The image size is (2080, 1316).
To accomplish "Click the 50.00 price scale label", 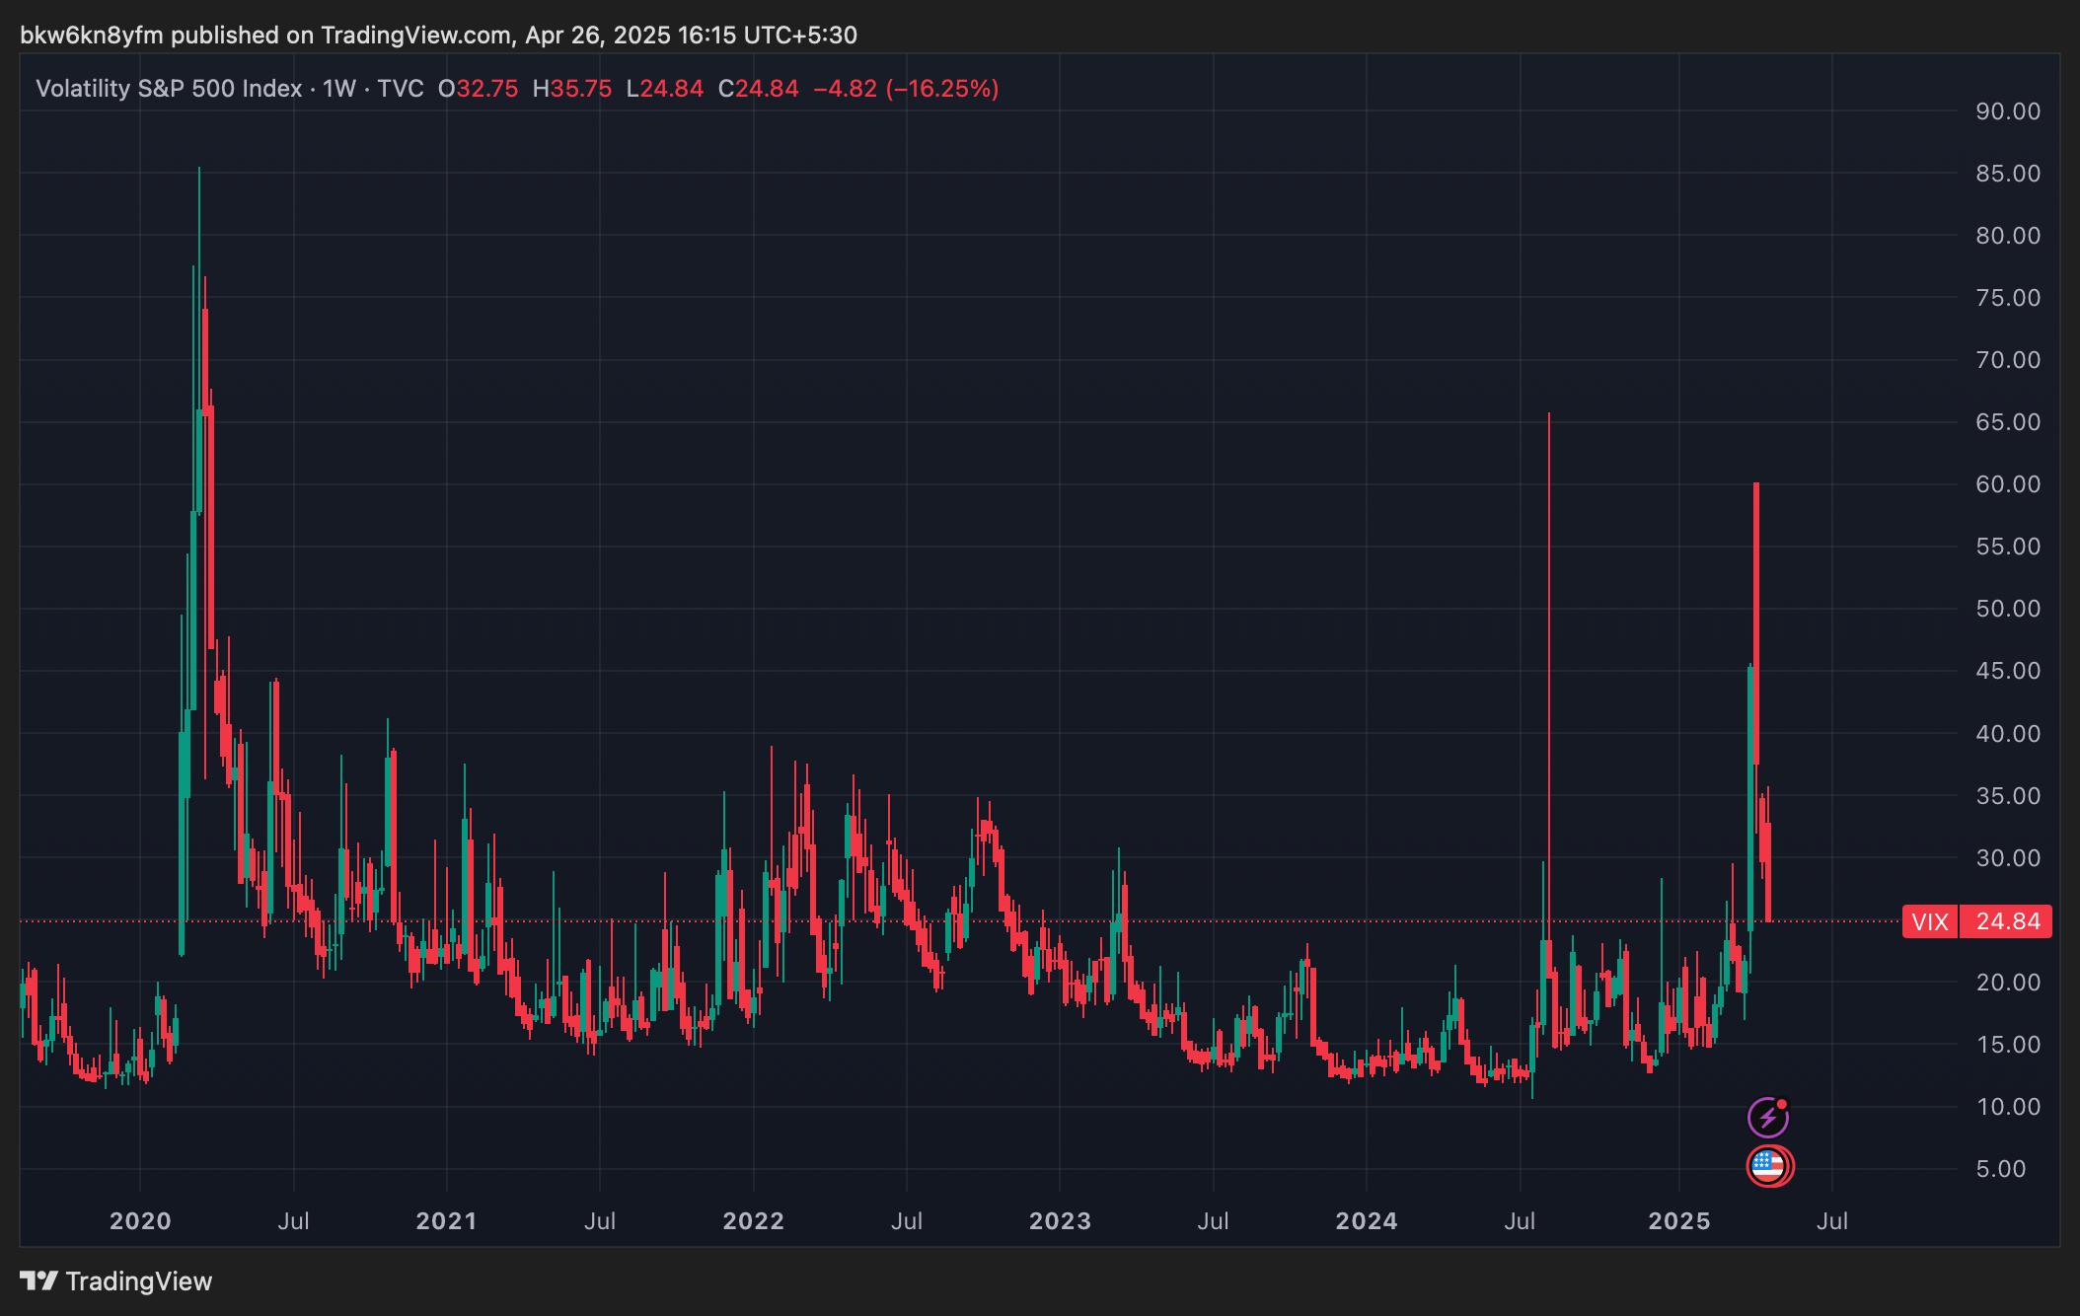I will tap(2007, 609).
